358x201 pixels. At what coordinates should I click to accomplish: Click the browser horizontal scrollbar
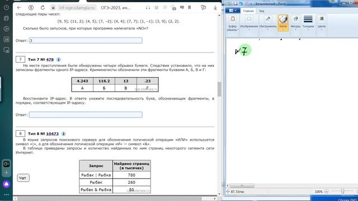[110, 199]
